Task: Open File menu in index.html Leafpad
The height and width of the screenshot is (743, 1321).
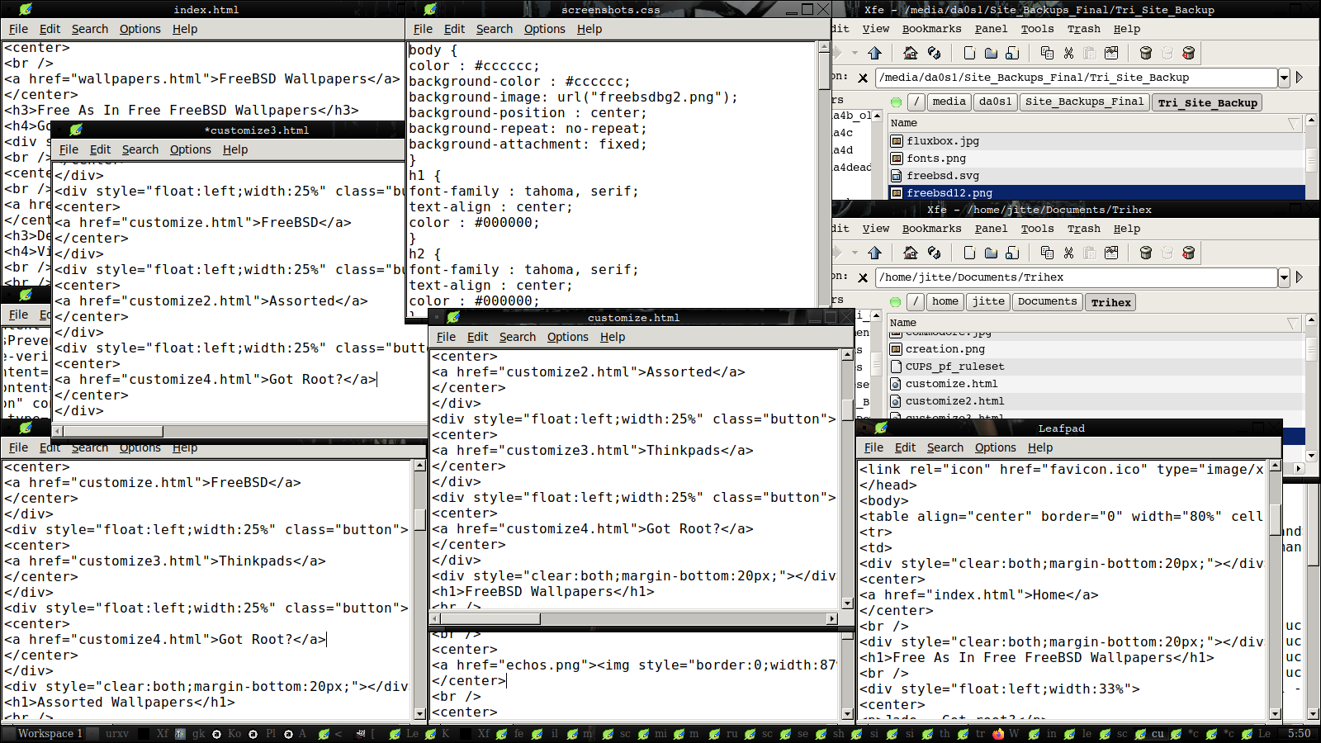Action: 19,29
